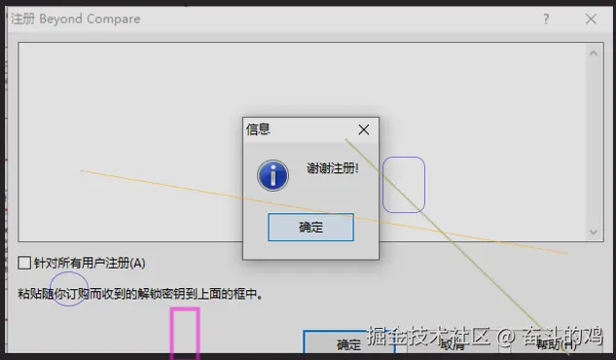This screenshot has height=360, width=616.
Task: Click the 信息 dialog title
Action: (x=258, y=129)
